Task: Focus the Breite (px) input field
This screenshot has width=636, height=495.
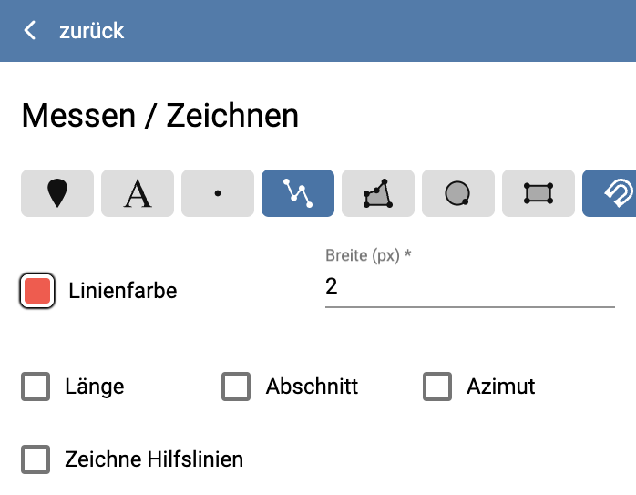Action: (469, 287)
